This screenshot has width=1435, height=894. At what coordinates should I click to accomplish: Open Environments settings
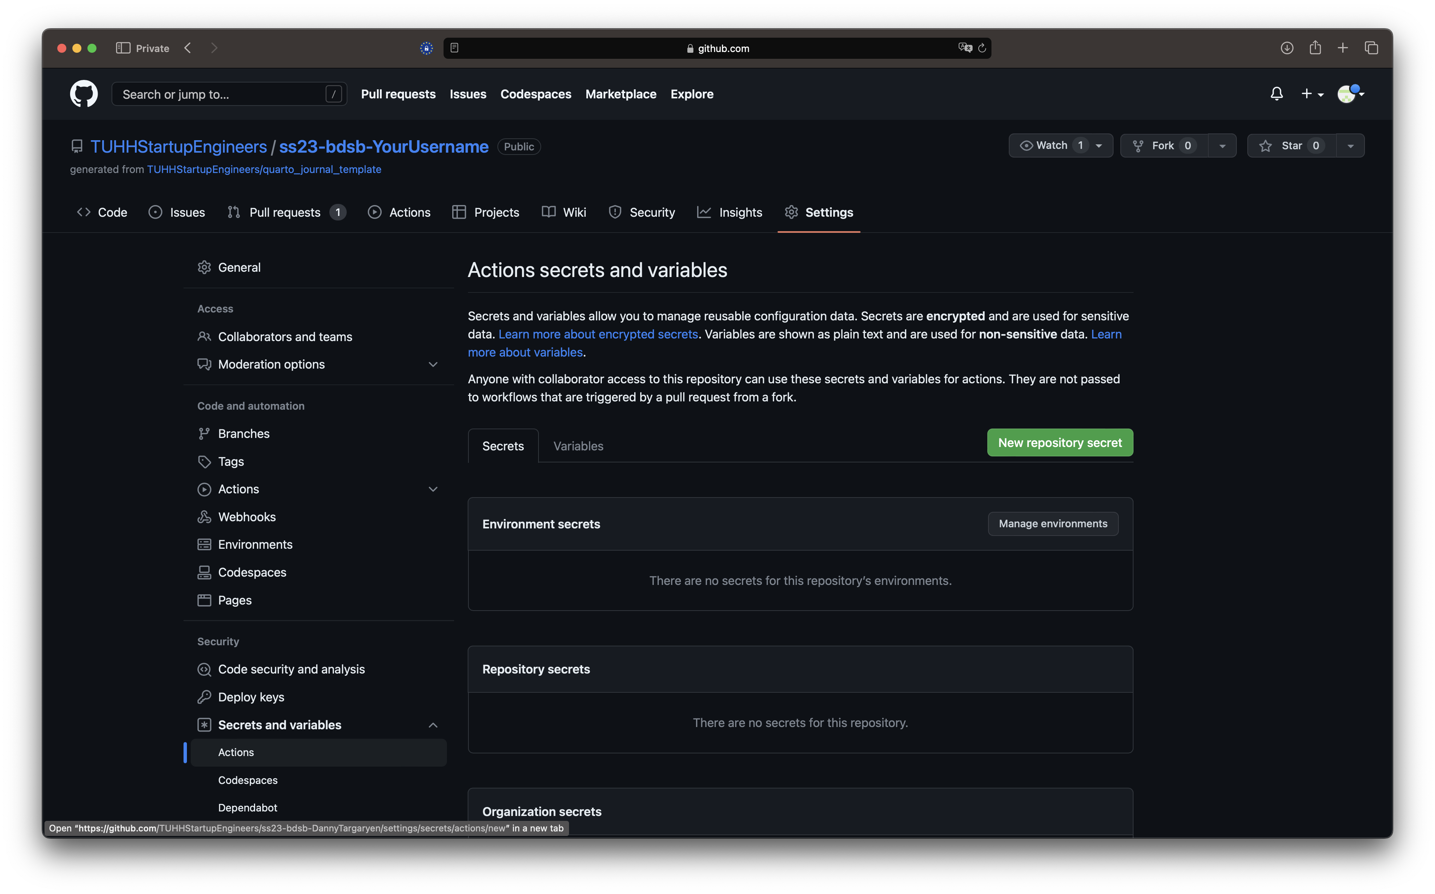tap(318, 545)
